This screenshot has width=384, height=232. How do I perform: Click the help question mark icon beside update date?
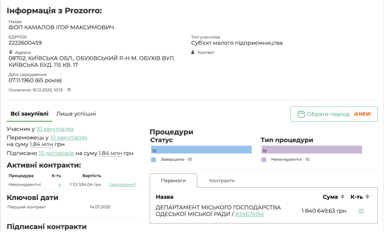pyautogui.click(x=69, y=90)
